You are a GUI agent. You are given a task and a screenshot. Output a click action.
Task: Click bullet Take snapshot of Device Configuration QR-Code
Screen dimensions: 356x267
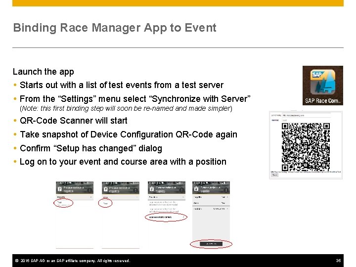pos(129,134)
